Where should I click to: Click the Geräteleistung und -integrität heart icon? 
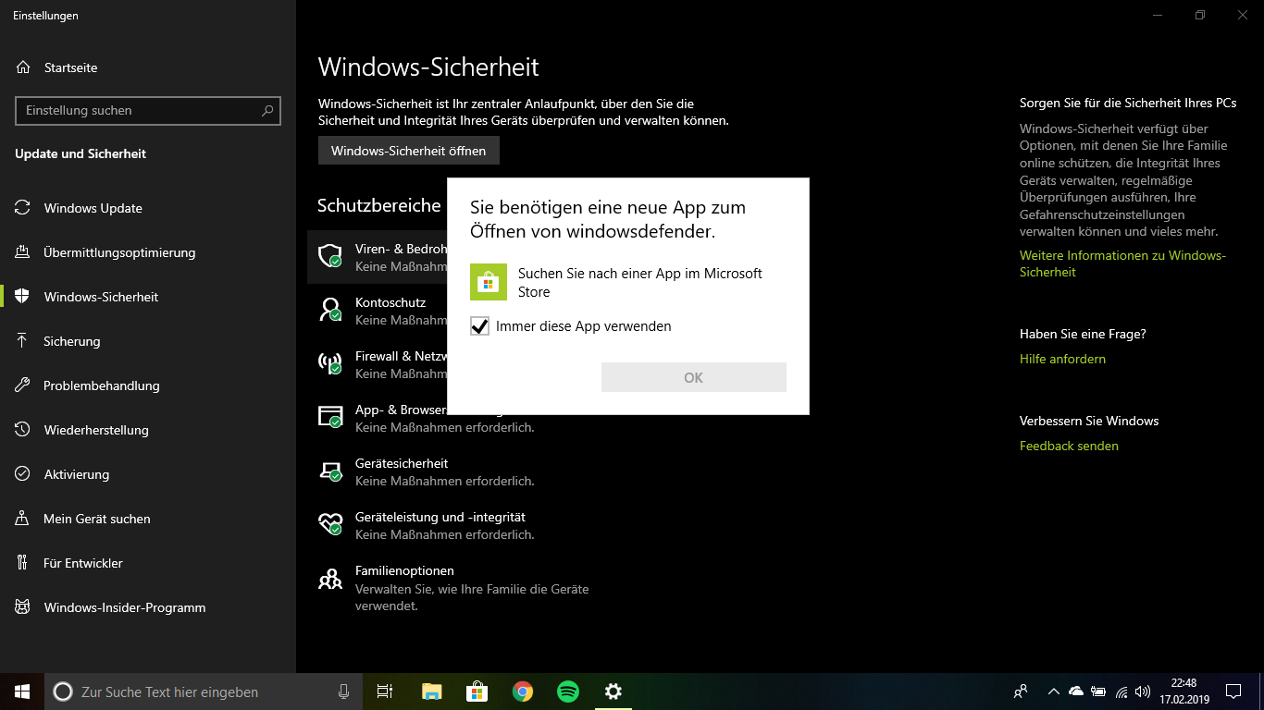pyautogui.click(x=330, y=524)
